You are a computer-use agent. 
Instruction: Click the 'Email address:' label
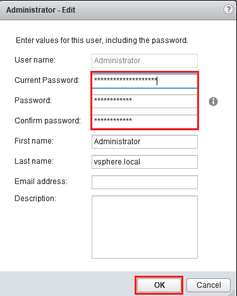[x=41, y=182]
